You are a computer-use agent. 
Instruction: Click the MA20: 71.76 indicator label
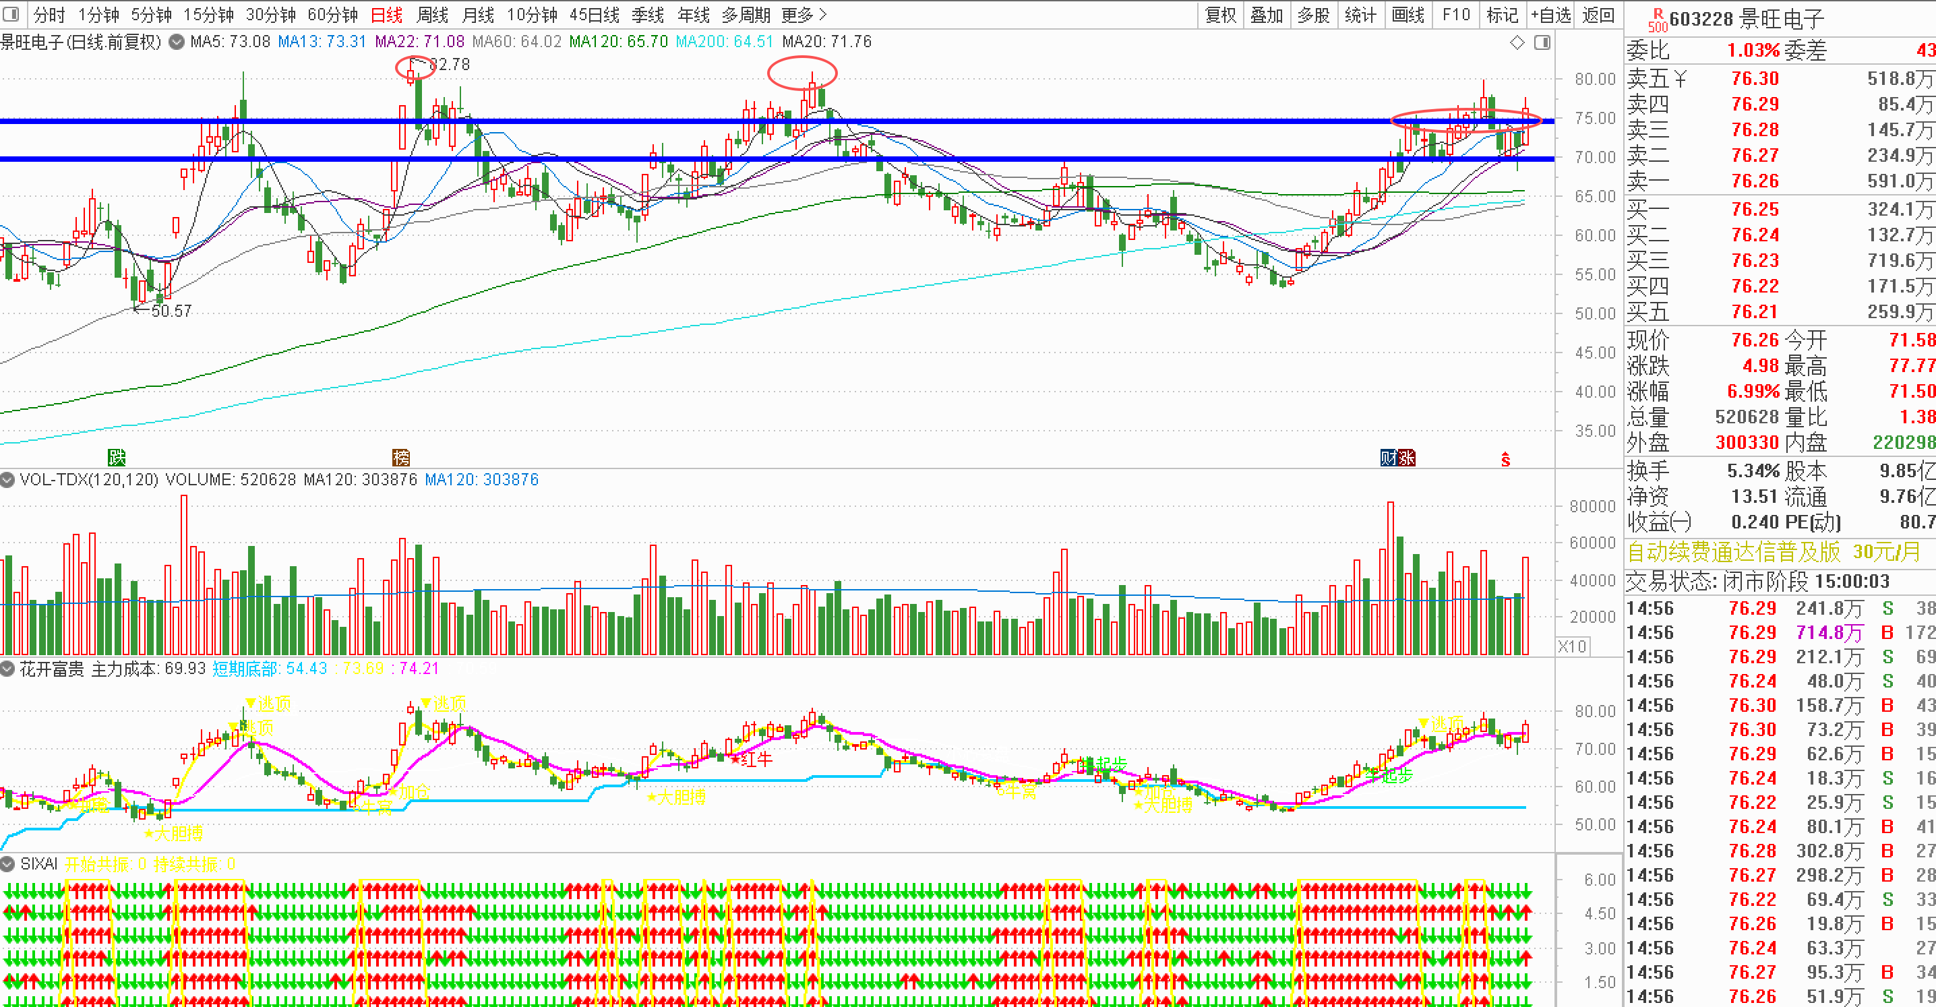tap(826, 42)
